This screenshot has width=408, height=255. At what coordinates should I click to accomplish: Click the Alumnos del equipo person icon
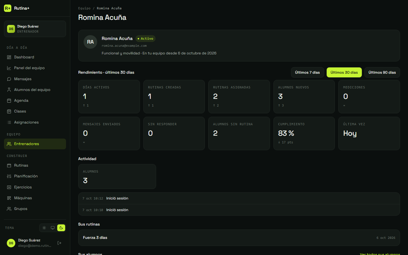click(x=9, y=90)
